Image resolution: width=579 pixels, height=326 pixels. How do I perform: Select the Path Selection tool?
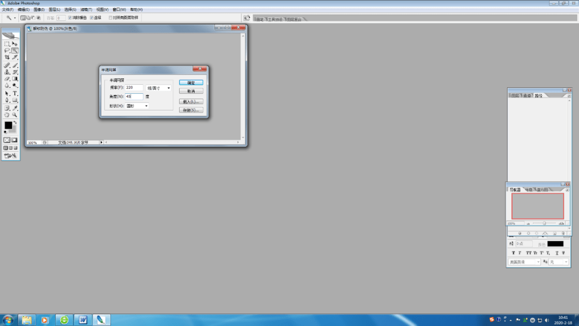pos(7,93)
